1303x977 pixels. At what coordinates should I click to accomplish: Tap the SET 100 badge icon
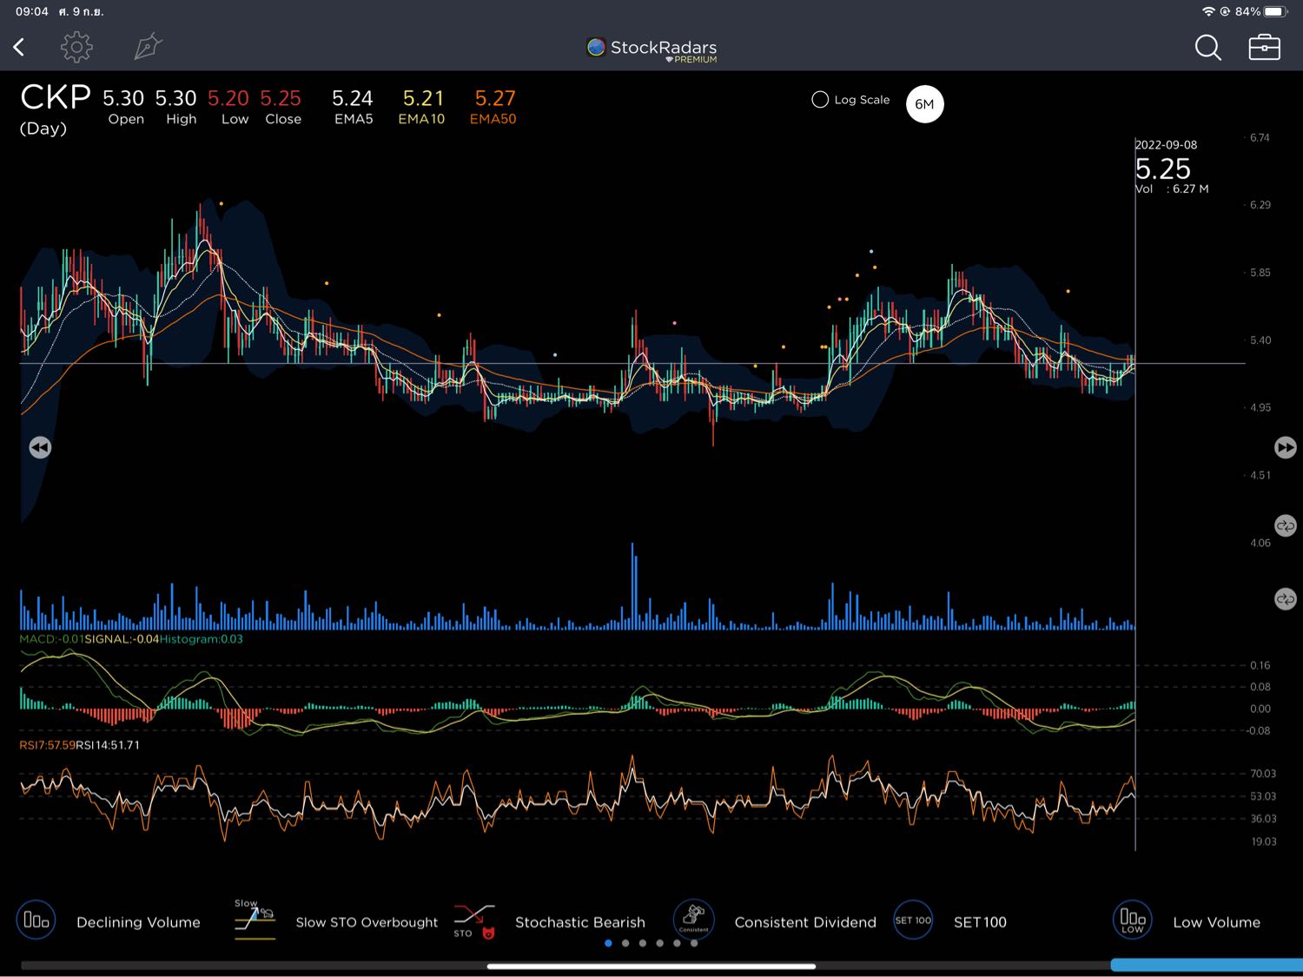click(913, 920)
